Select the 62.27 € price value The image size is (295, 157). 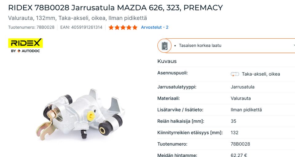239,155
